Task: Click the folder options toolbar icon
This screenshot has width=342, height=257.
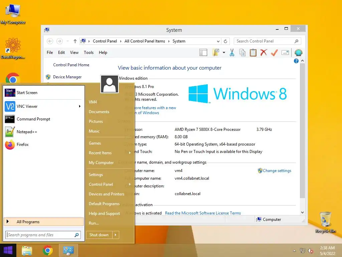Action: tap(216, 53)
